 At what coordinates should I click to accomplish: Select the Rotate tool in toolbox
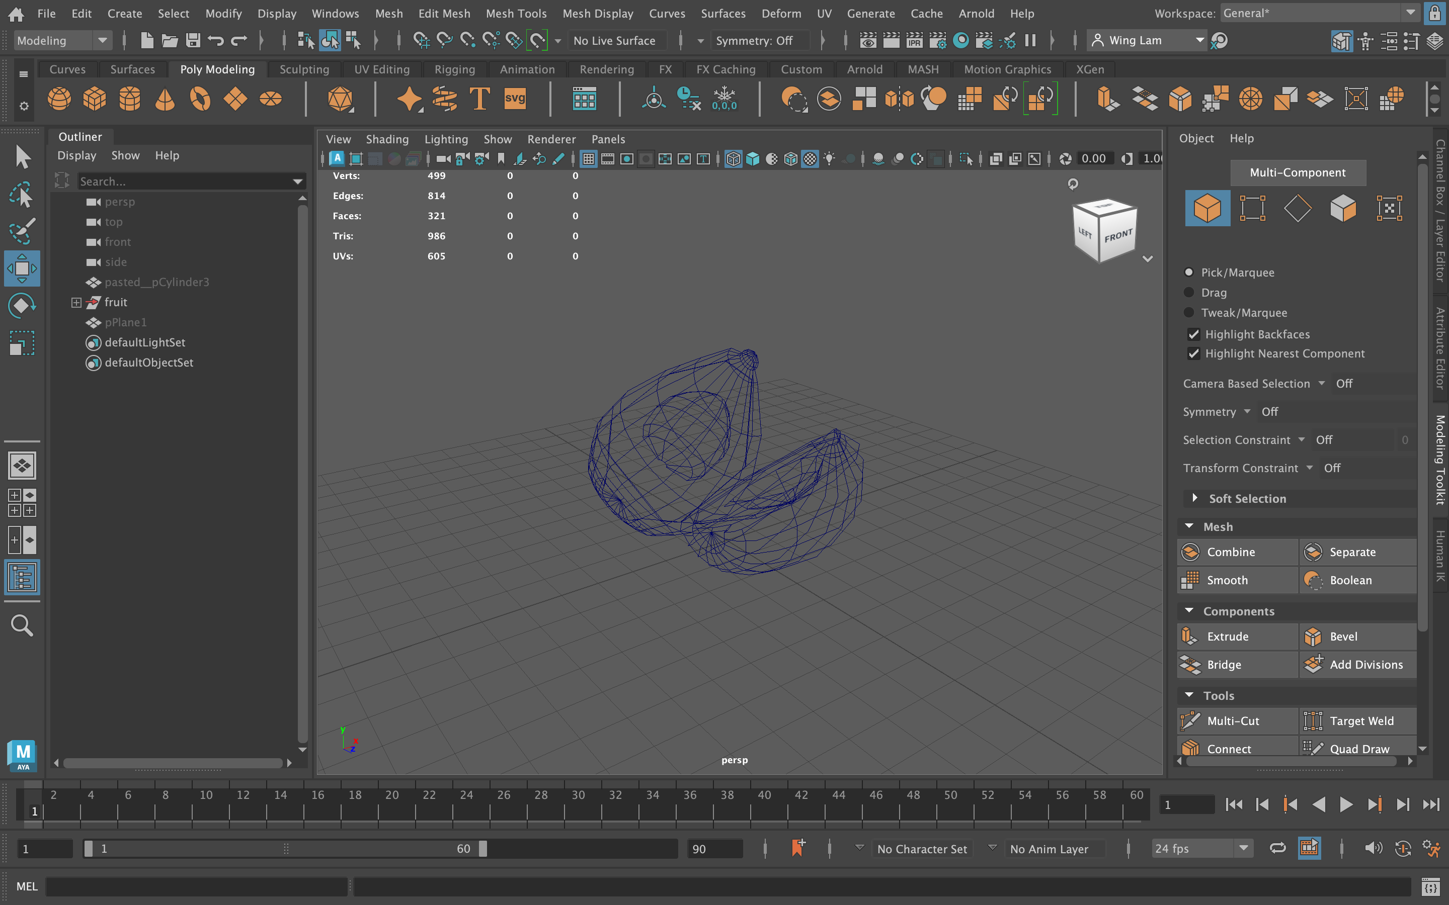[22, 306]
